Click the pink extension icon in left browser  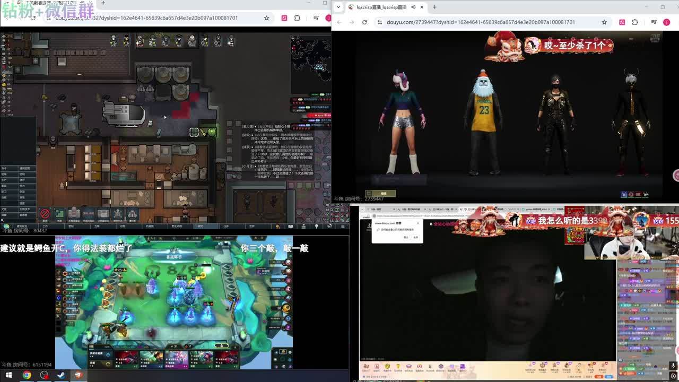[284, 18]
